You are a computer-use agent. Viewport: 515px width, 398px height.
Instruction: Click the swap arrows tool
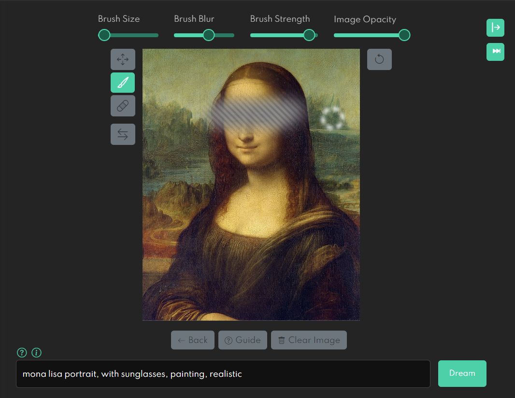[x=123, y=134]
